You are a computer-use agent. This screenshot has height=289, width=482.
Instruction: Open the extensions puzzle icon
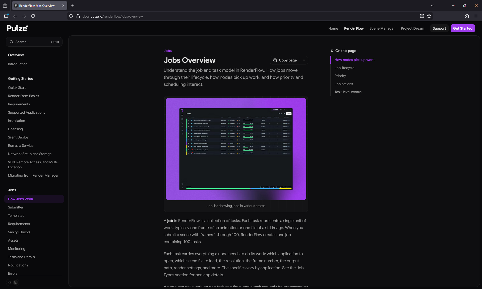pos(467,16)
